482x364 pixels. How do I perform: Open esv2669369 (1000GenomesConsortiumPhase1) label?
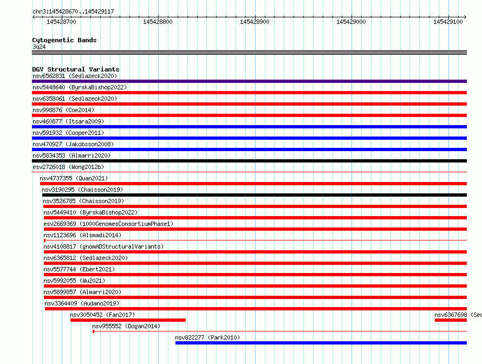pyautogui.click(x=108, y=224)
